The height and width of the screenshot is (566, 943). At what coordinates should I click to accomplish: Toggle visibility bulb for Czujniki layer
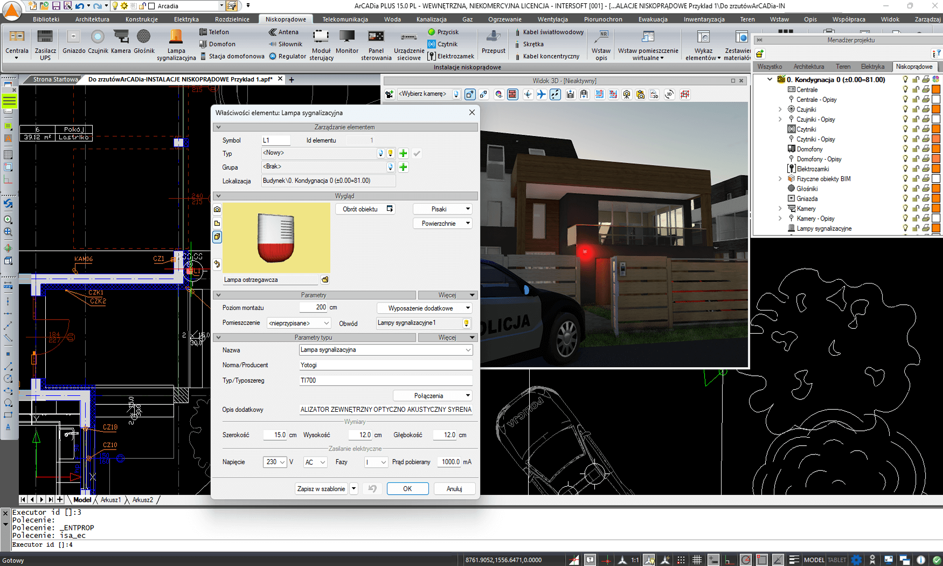coord(905,109)
